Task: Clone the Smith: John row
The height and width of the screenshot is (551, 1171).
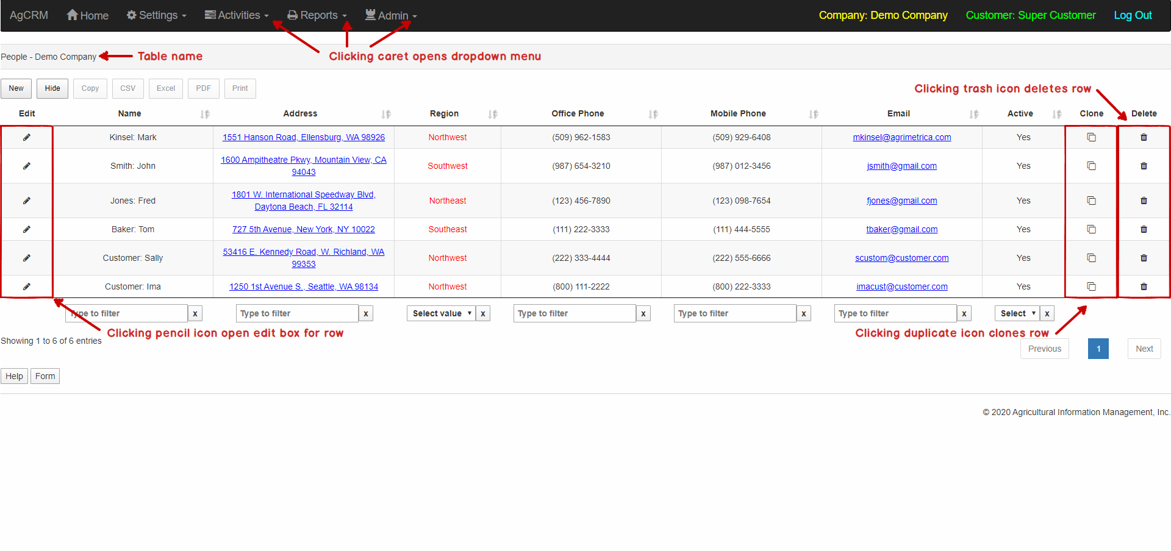Action: pos(1091,166)
